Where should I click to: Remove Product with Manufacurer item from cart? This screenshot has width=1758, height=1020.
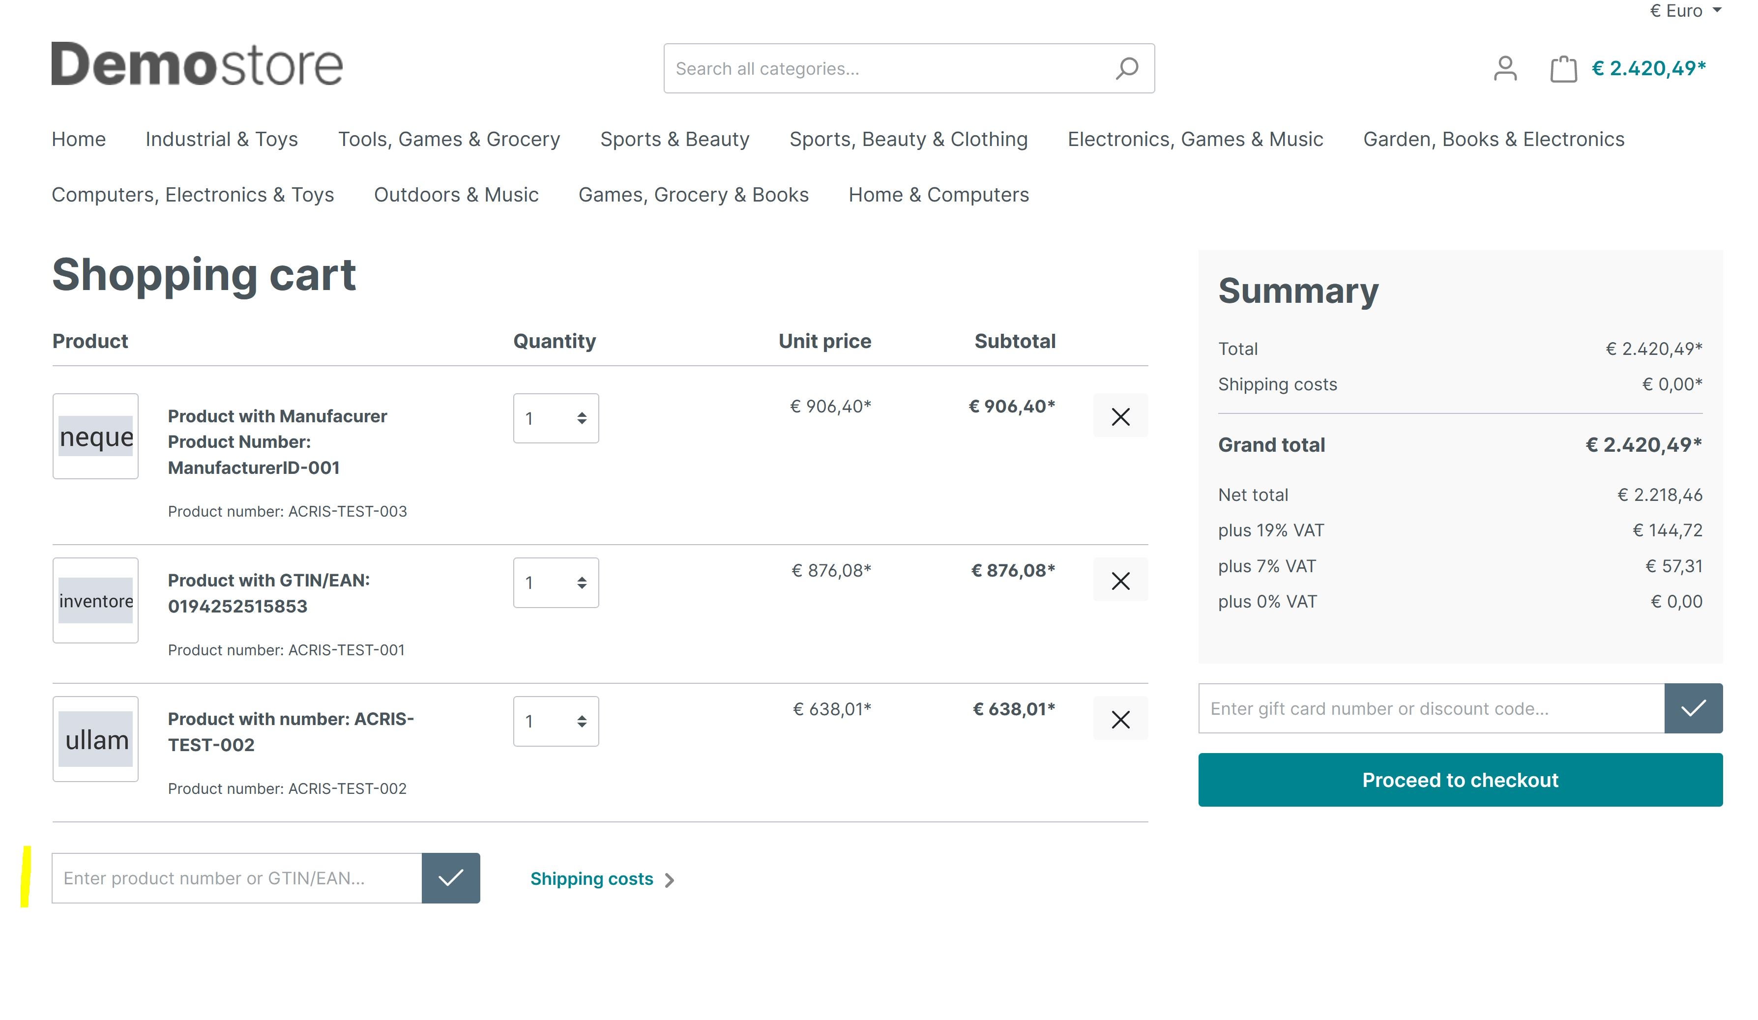click(1120, 416)
